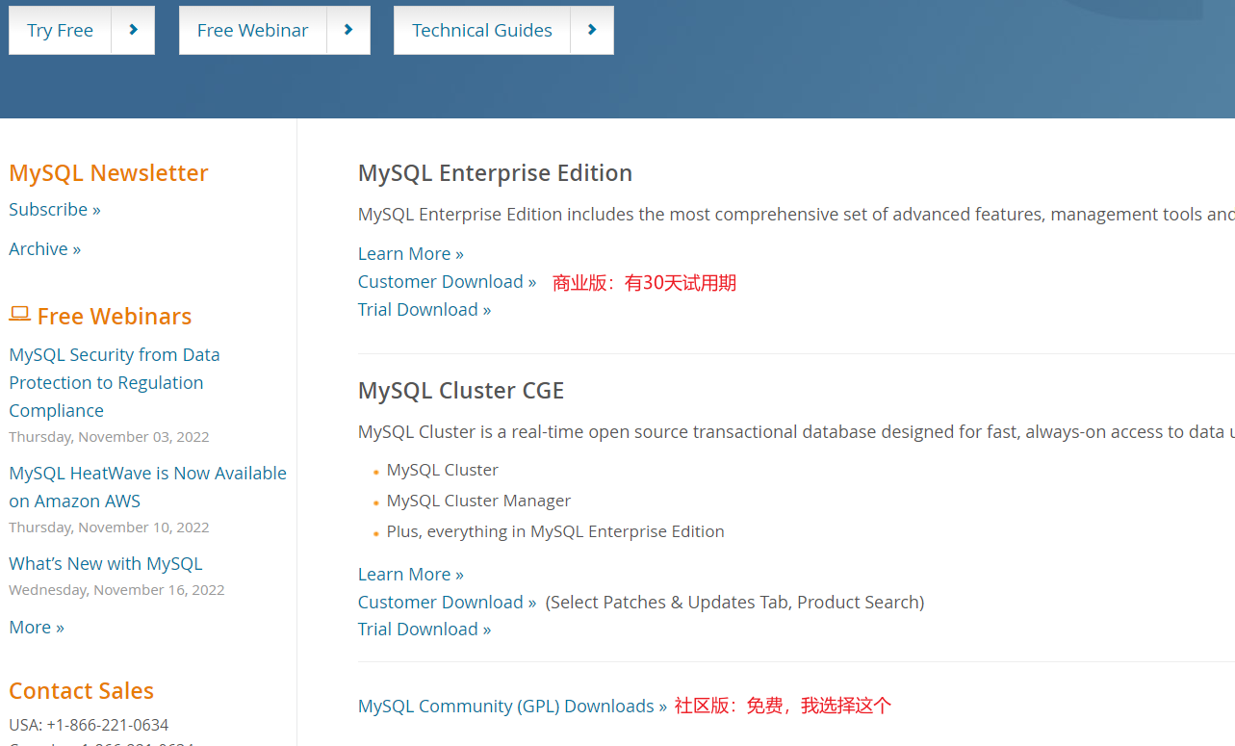Click the date Wednesday, November 16, 2022
This screenshot has height=746, width=1235.
[x=116, y=590]
